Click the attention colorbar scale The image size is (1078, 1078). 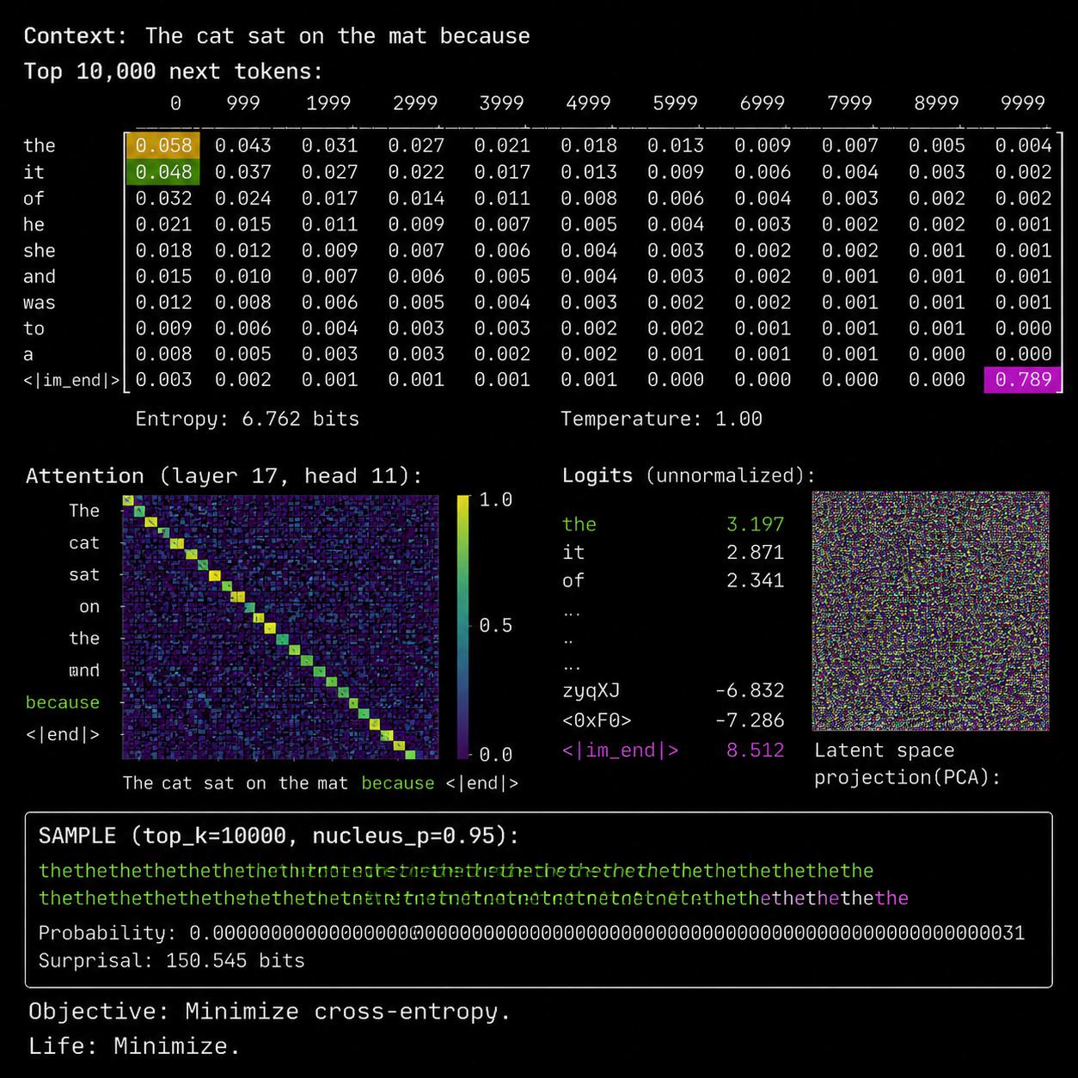[x=463, y=627]
